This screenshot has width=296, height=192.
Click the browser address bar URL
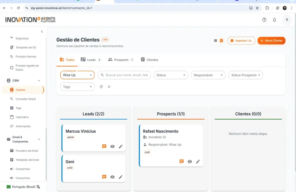pos(61,8)
